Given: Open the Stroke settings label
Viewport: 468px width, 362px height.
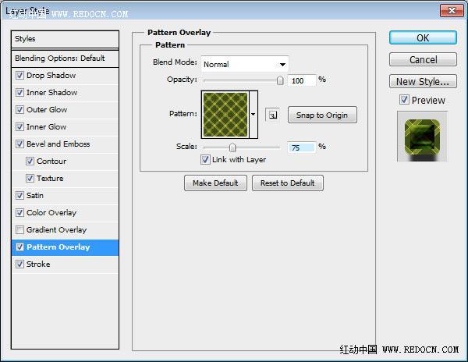Looking at the screenshot, I should click(38, 264).
